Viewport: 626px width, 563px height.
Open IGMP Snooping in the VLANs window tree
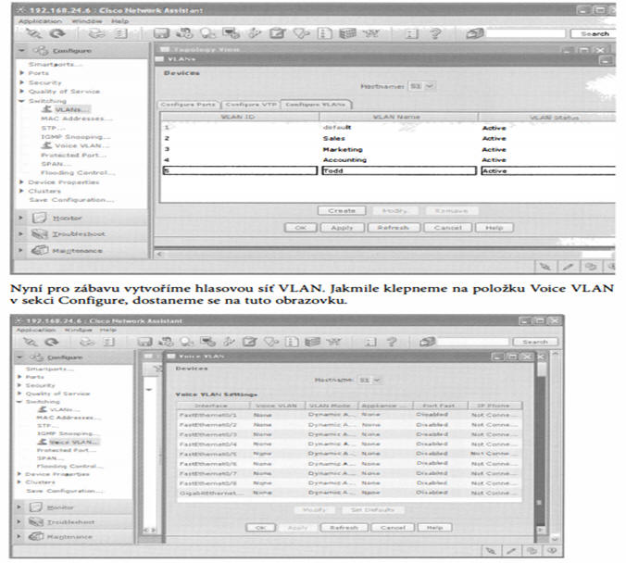pyautogui.click(x=75, y=136)
